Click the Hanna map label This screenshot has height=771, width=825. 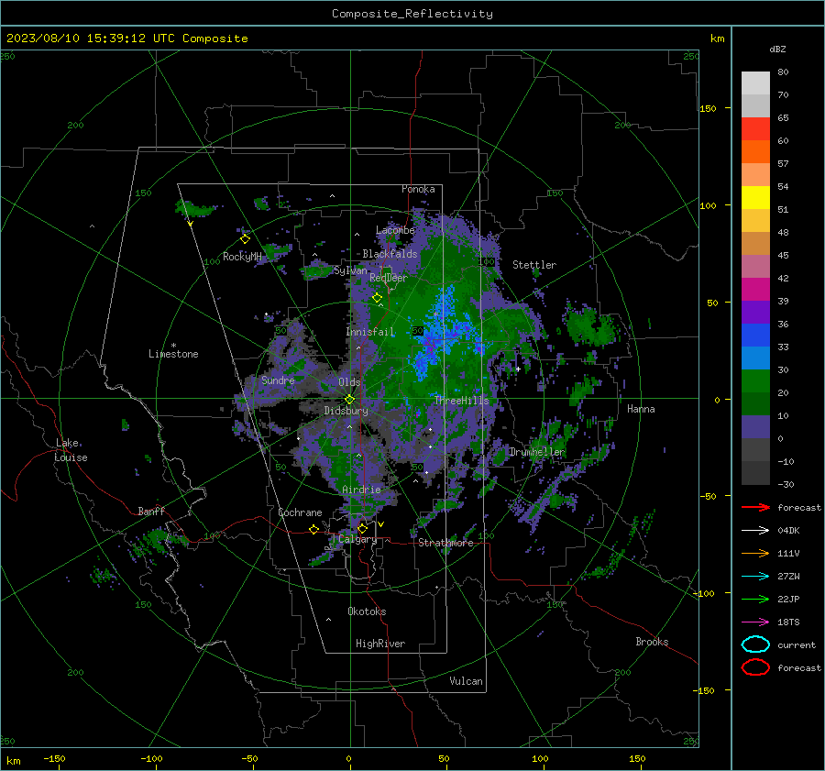coord(641,409)
